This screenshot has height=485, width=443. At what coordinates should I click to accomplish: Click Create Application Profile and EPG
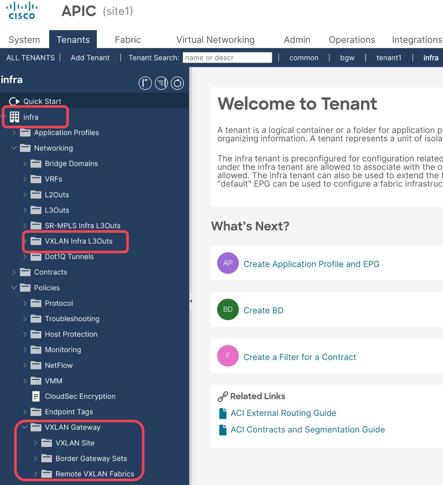311,264
